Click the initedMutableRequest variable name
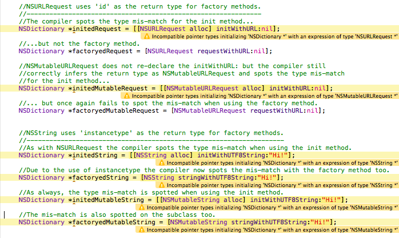 click(x=109, y=88)
